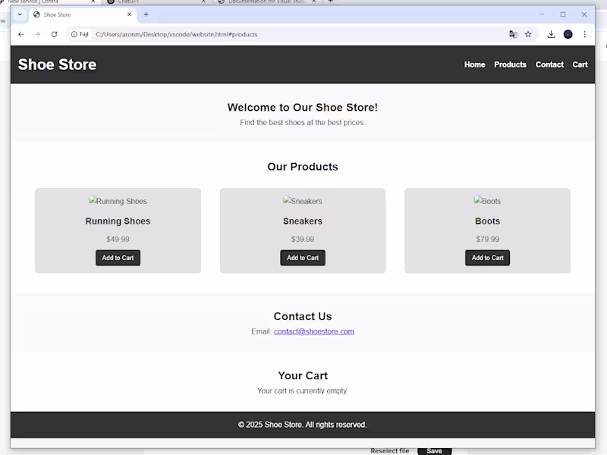This screenshot has height=455, width=607.
Task: Open the Products navigation menu item
Action: (510, 64)
